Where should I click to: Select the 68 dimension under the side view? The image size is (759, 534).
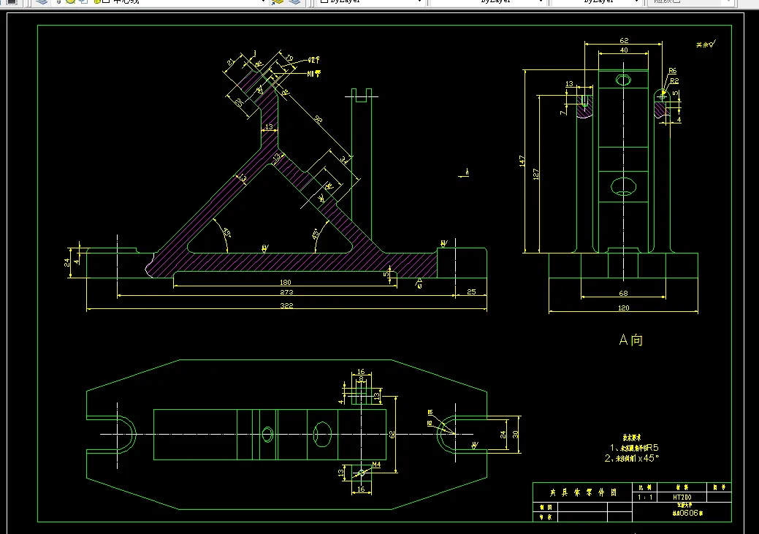[x=623, y=293]
